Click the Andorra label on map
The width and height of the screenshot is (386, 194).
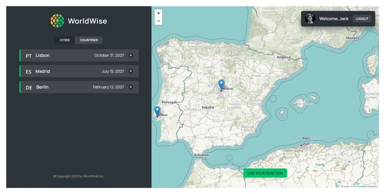283,57
